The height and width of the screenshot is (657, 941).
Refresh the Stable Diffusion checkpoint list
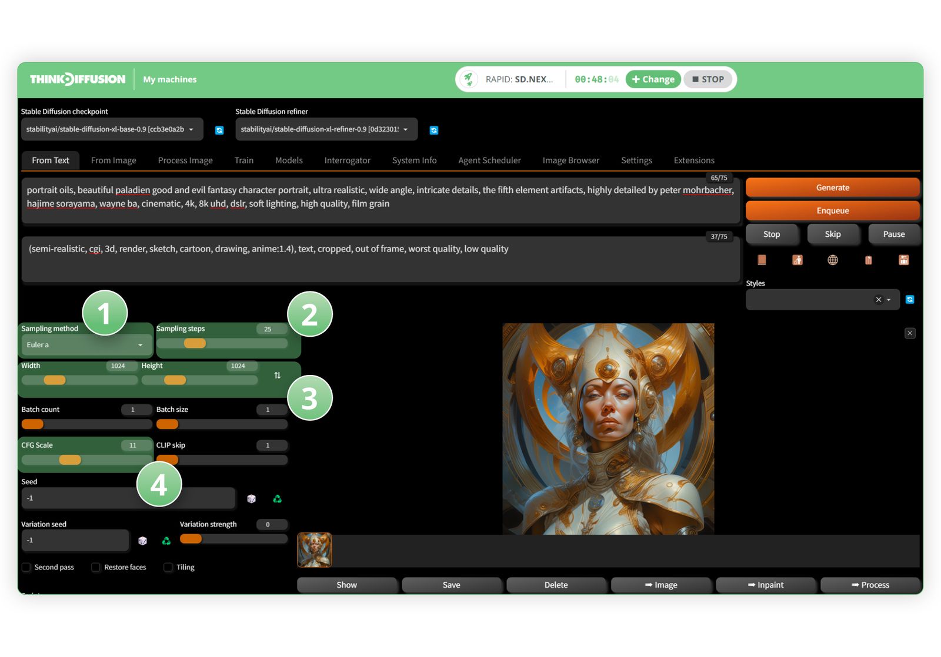(219, 130)
